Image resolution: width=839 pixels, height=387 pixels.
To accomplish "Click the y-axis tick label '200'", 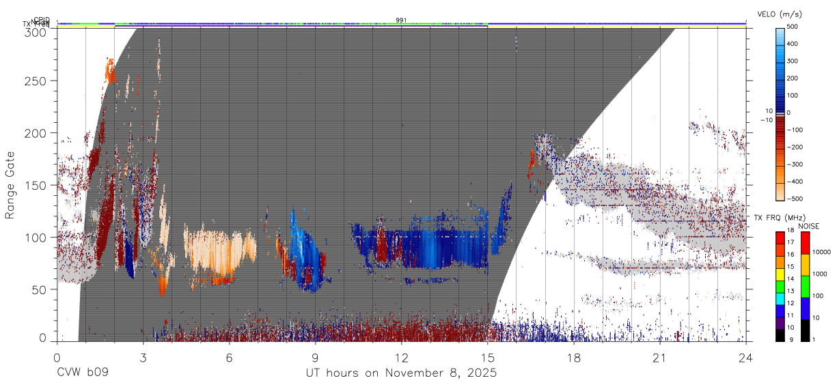I will pos(36,133).
